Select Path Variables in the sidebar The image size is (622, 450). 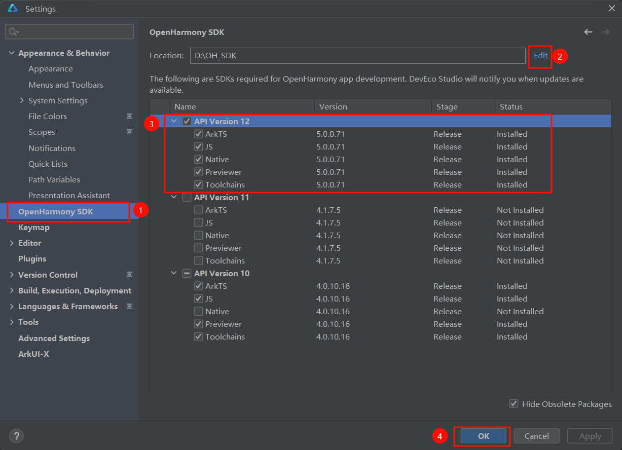pyautogui.click(x=54, y=179)
